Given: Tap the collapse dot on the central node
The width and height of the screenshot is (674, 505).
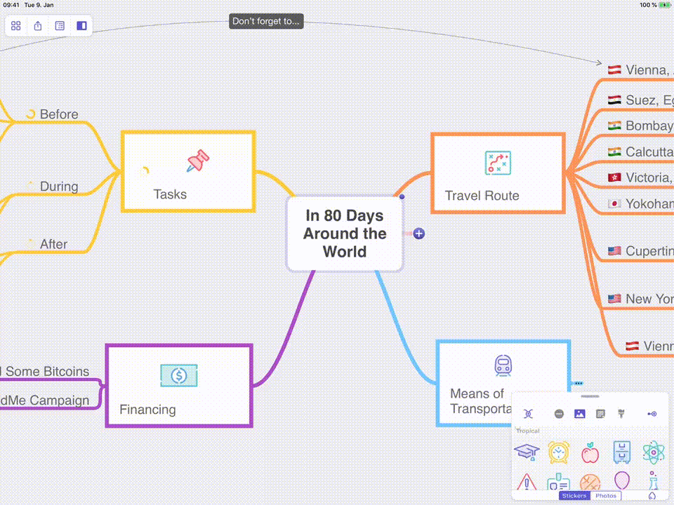Looking at the screenshot, I should pyautogui.click(x=402, y=197).
